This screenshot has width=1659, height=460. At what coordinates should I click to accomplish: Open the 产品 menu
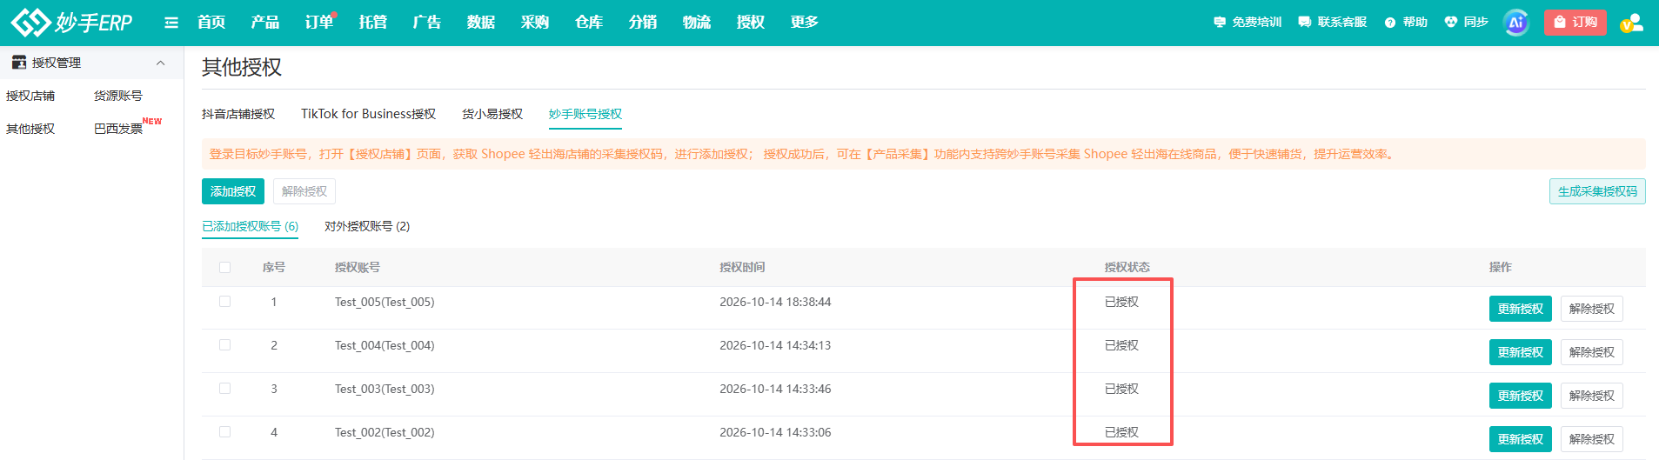(x=265, y=23)
